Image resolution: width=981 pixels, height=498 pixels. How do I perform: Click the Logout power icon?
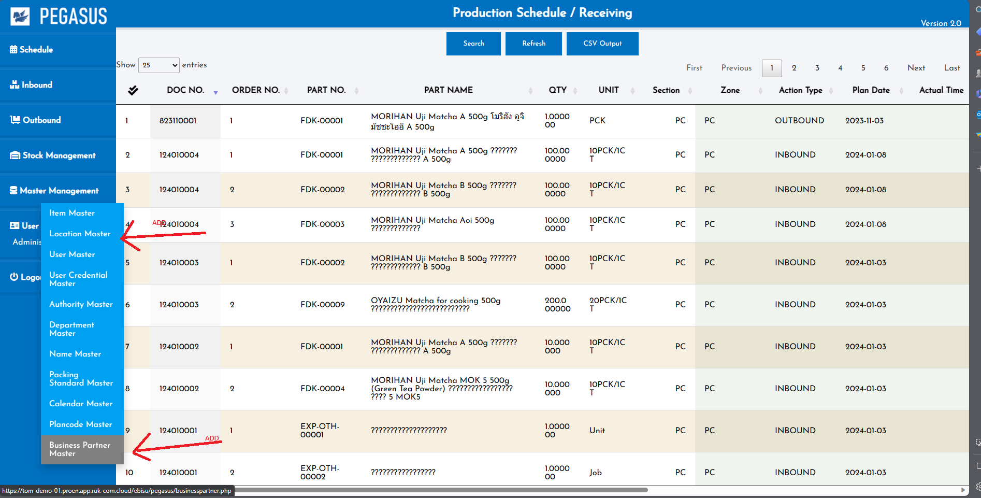point(14,277)
